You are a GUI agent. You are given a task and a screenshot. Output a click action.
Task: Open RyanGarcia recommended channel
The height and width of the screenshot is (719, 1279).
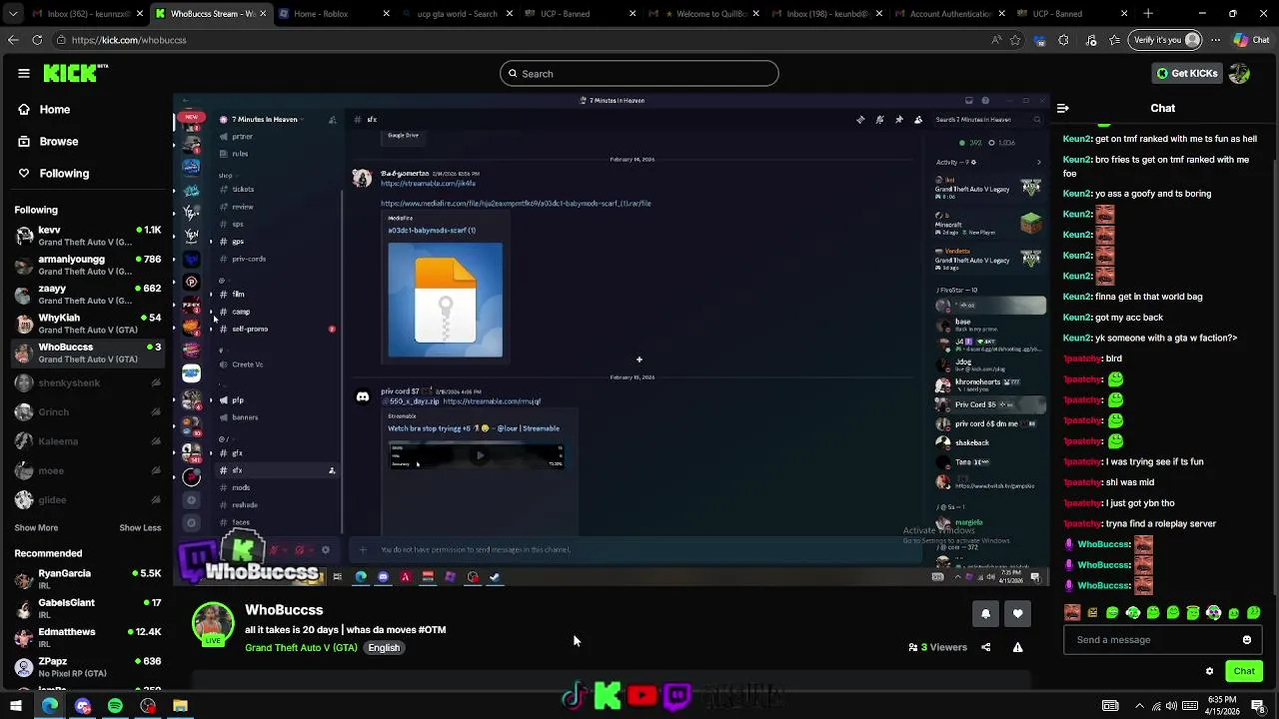click(x=88, y=579)
